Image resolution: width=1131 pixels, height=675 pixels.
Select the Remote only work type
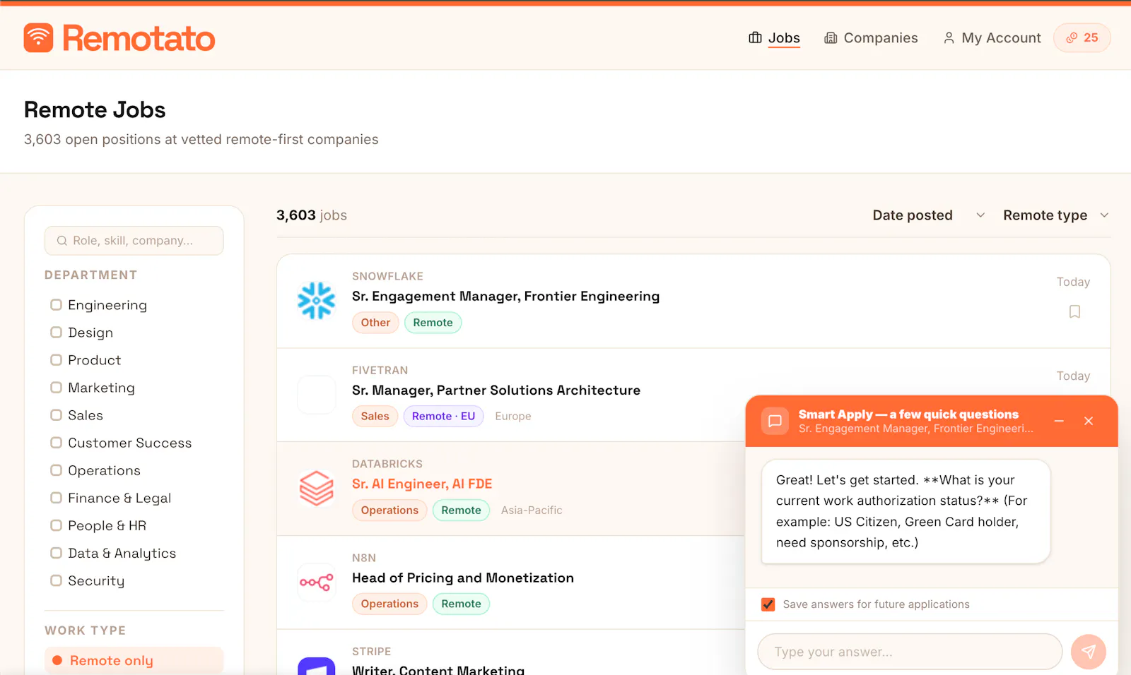click(x=134, y=661)
